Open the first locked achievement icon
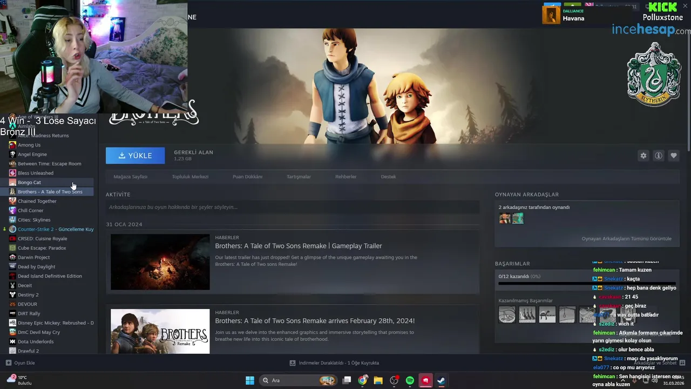 coord(507,314)
